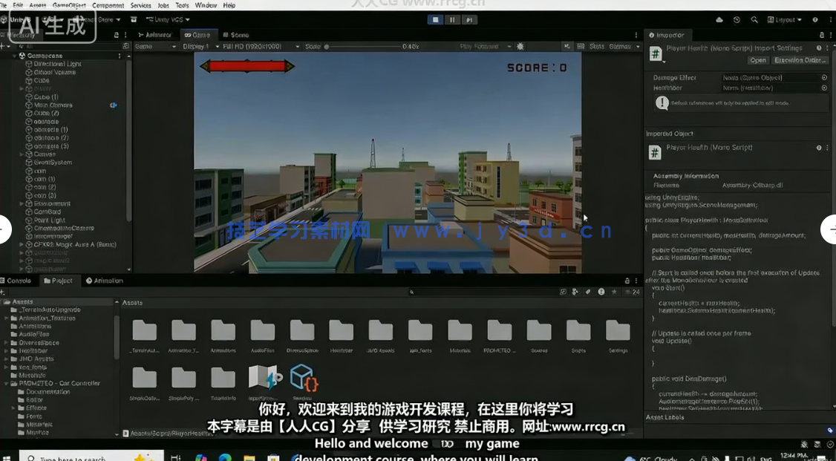The height and width of the screenshot is (461, 836).
Task: Click the lock icon in the Inspector
Action: 821,35
